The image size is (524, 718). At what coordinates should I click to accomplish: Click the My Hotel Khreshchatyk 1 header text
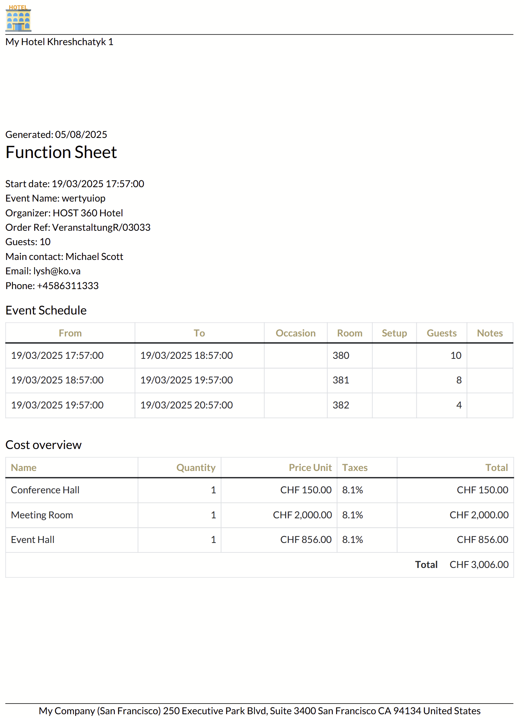[59, 42]
